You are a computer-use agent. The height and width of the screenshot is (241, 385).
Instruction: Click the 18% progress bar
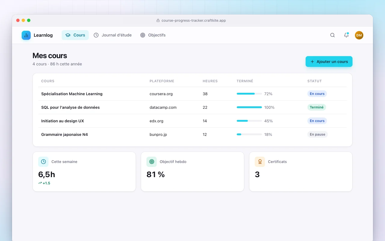coord(249,134)
